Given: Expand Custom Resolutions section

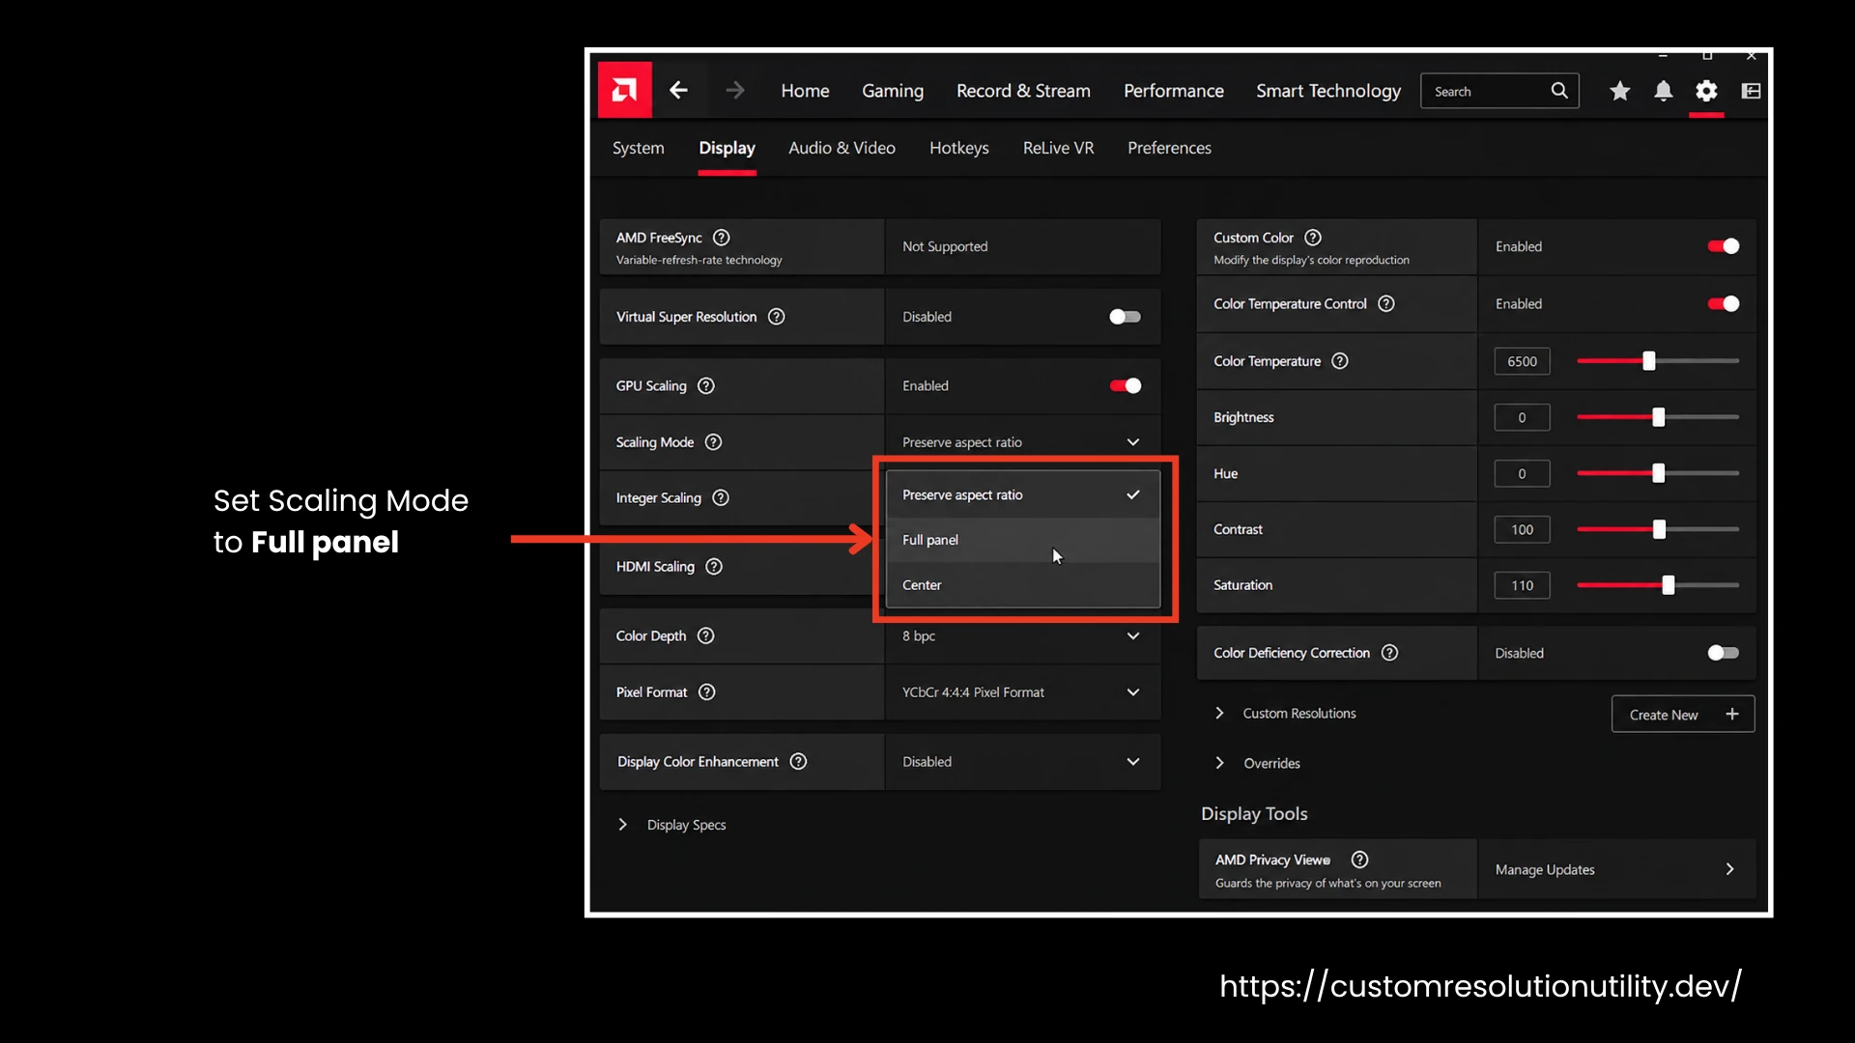Looking at the screenshot, I should 1219,713.
